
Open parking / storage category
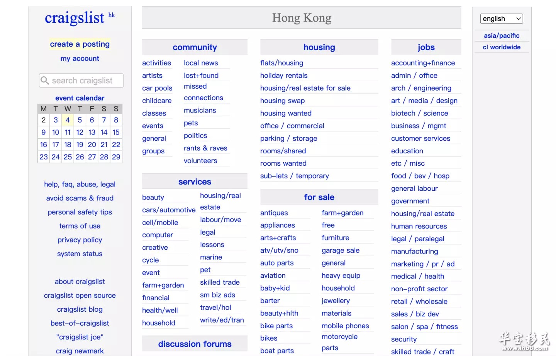(x=289, y=138)
